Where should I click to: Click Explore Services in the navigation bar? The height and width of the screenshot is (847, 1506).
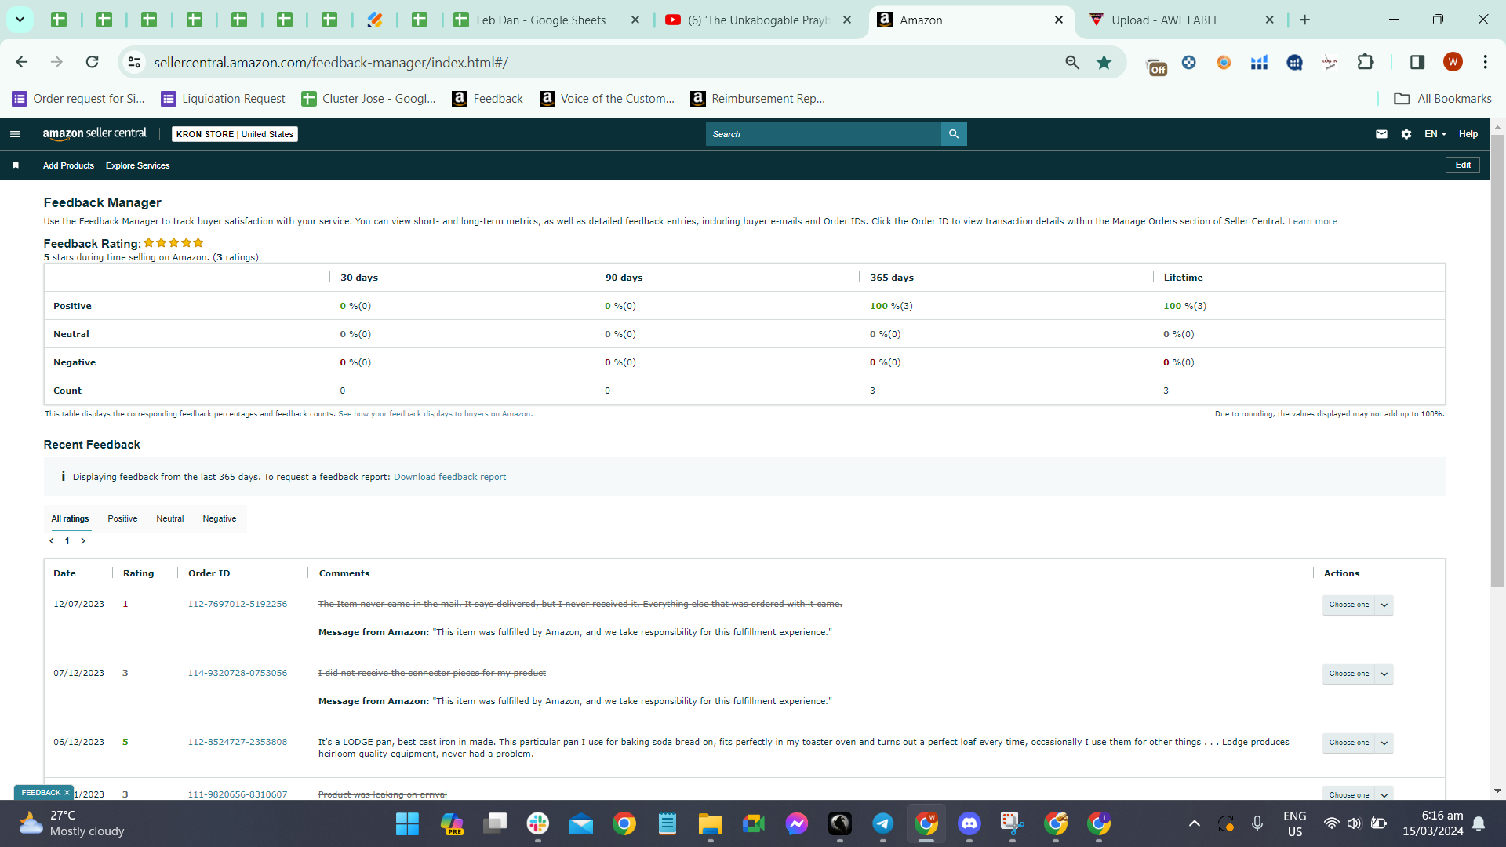pos(137,165)
